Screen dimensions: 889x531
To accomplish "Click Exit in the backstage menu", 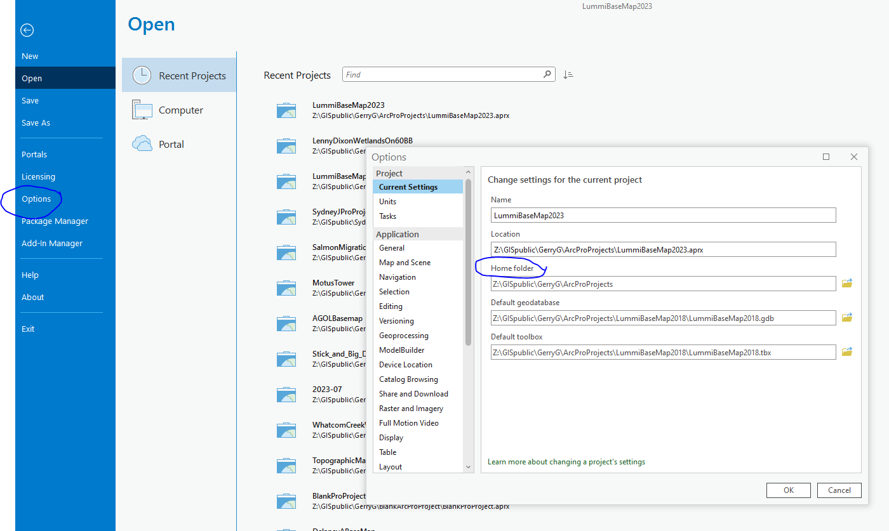I will (65, 329).
